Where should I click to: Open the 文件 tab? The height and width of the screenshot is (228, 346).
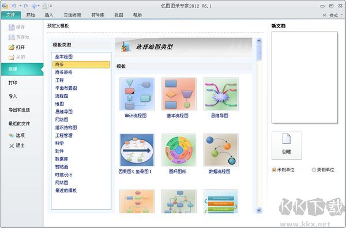11,15
